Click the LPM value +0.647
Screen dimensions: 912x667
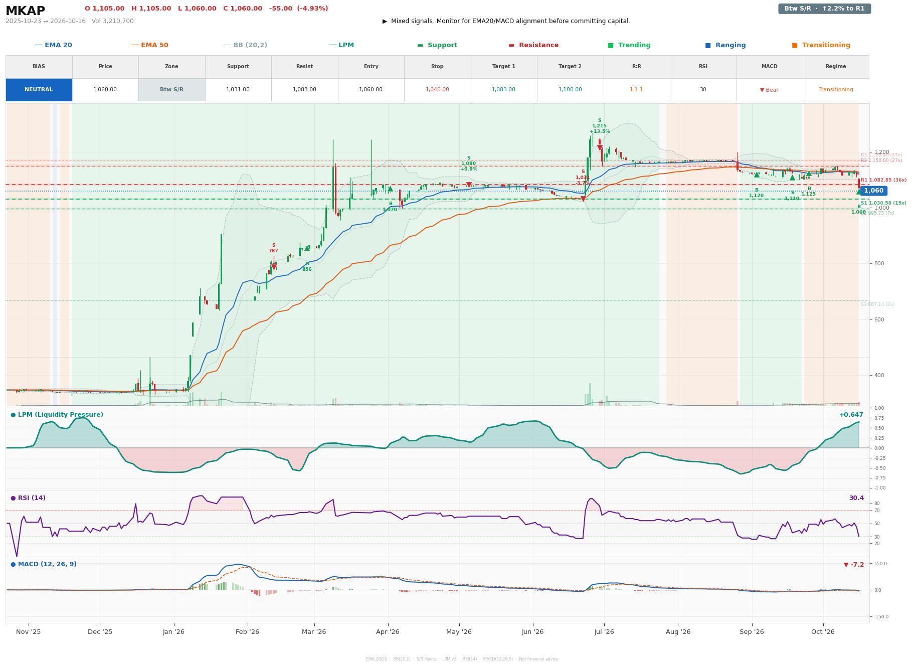point(851,415)
